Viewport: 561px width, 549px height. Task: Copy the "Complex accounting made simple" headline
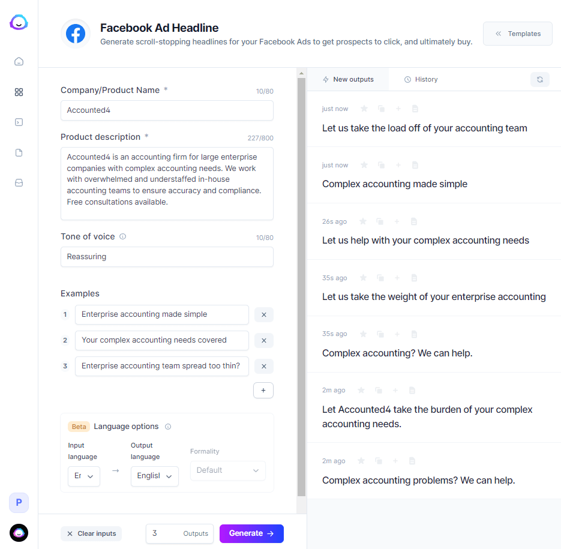click(x=381, y=165)
